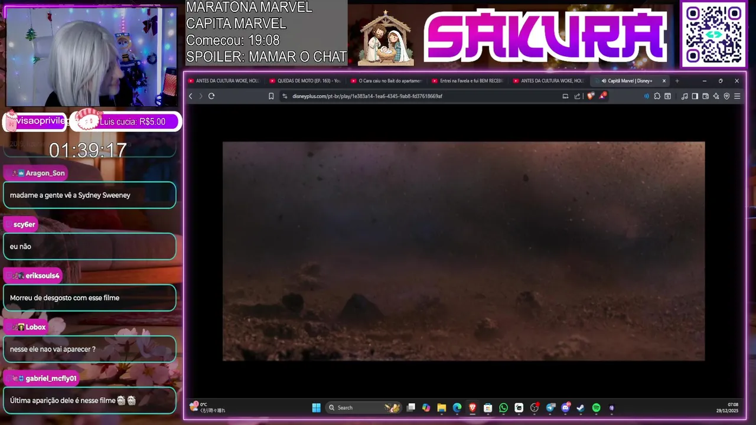Reload the Disney+ page
The image size is (756, 425).
pos(211,96)
